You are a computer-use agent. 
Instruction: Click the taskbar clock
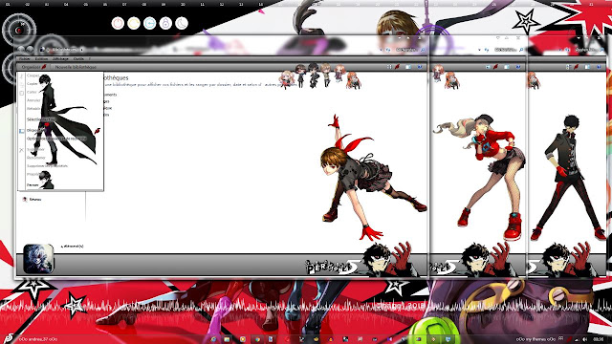click(599, 339)
